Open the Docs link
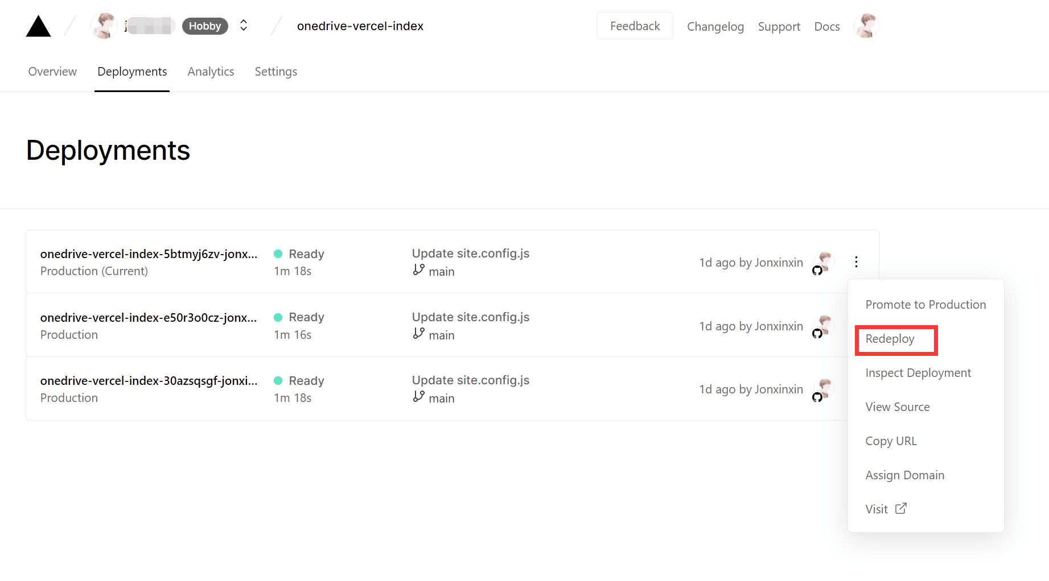1049x581 pixels. point(827,27)
